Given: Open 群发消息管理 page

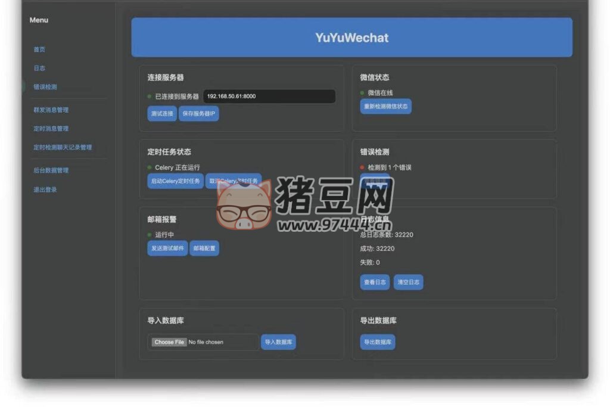Looking at the screenshot, I should pyautogui.click(x=51, y=110).
